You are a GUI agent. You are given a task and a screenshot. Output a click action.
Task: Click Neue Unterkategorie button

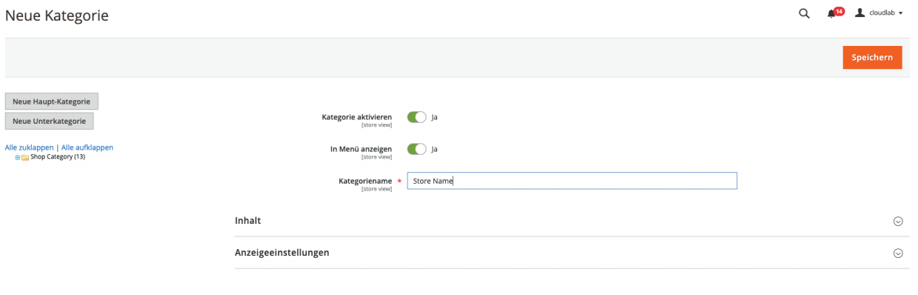click(49, 121)
